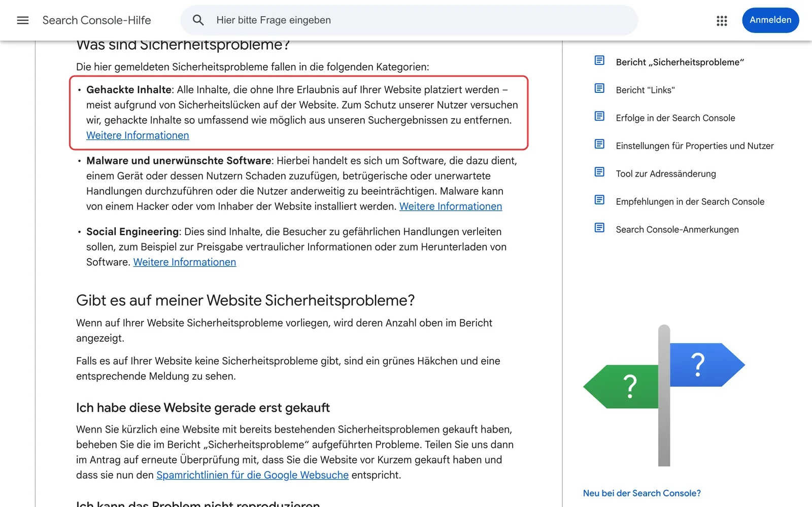Open Einstellungen für Properties und Nutzer article
This screenshot has width=812, height=507.
pos(695,146)
